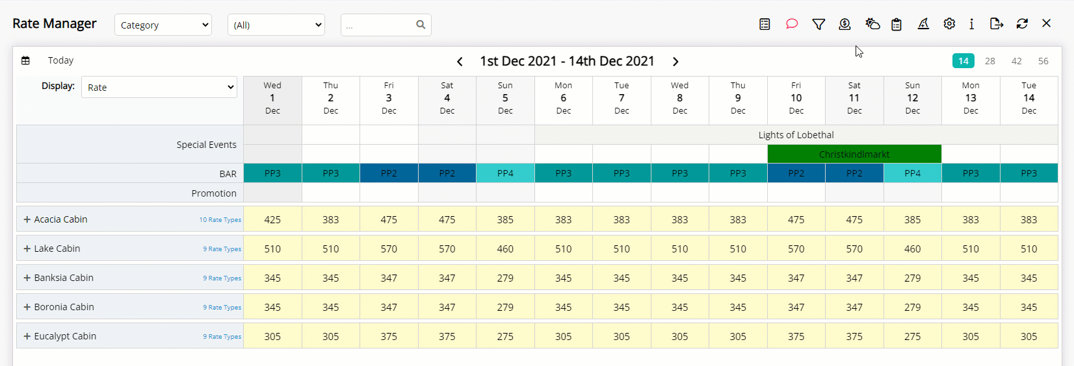
Task: Click the Promotion row label
Action: [x=214, y=193]
